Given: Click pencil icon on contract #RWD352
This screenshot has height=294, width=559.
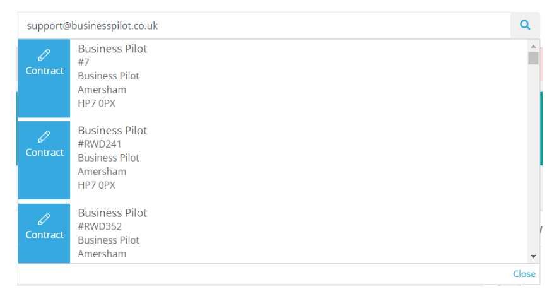Looking at the screenshot, I should [x=44, y=219].
